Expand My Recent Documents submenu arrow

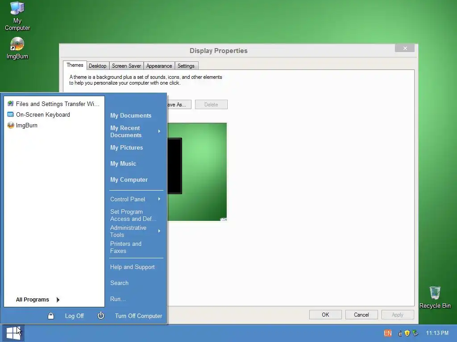159,131
